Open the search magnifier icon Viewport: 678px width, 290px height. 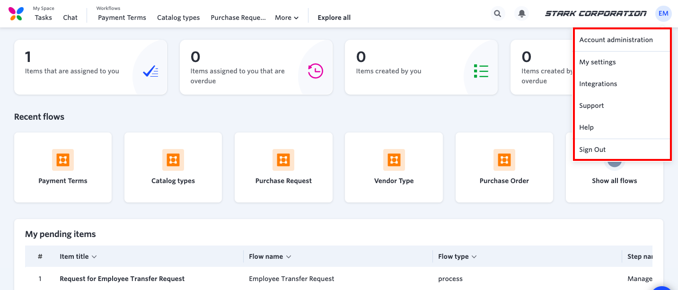pos(497,14)
